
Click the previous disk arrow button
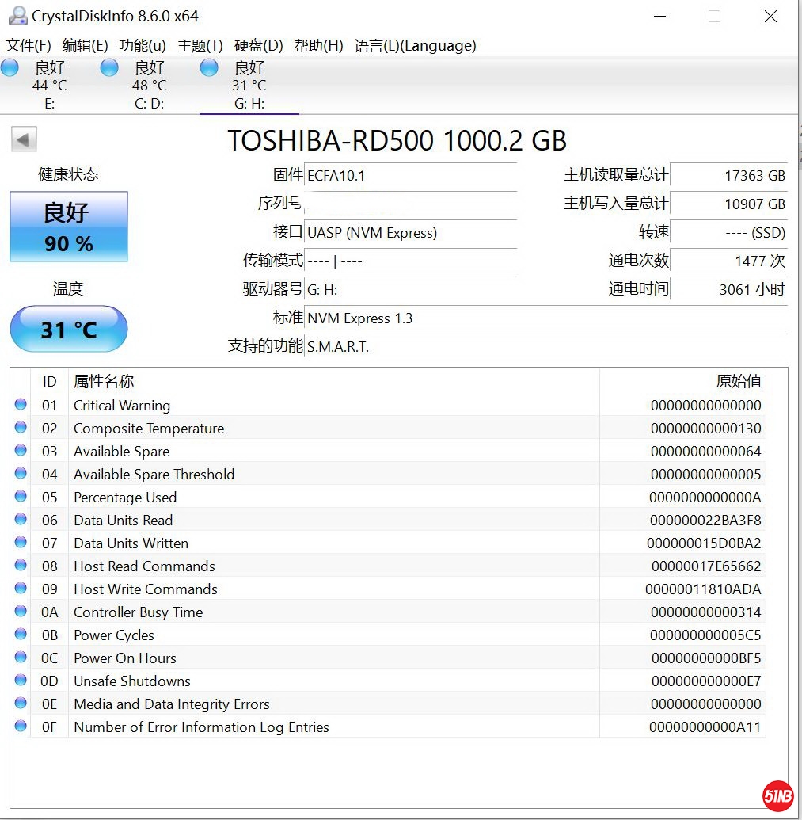(x=24, y=140)
